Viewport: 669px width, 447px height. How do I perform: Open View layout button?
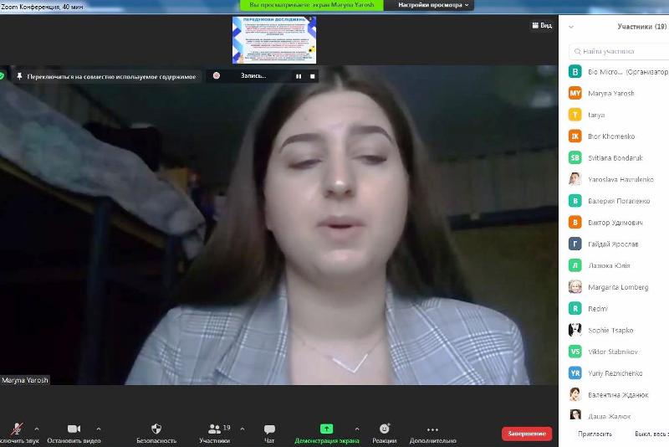[x=542, y=26]
